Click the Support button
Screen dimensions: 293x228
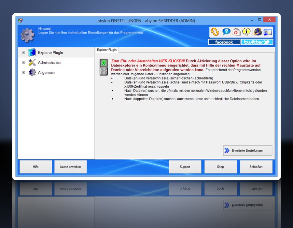coord(185,167)
